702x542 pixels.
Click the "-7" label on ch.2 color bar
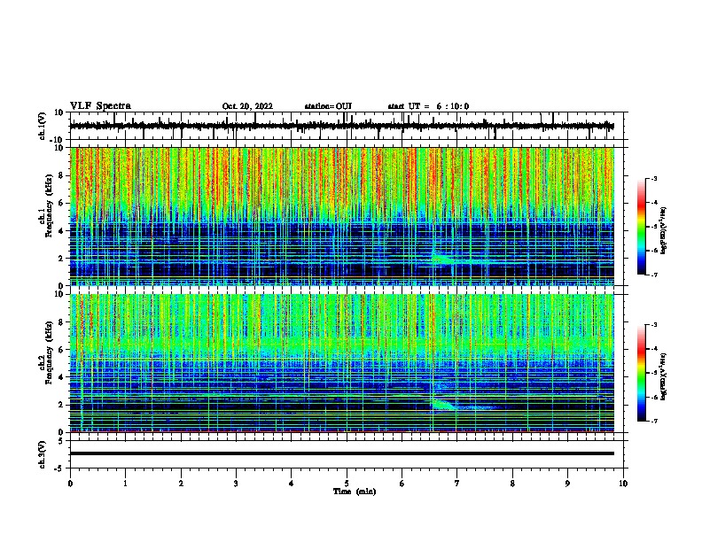coord(653,421)
